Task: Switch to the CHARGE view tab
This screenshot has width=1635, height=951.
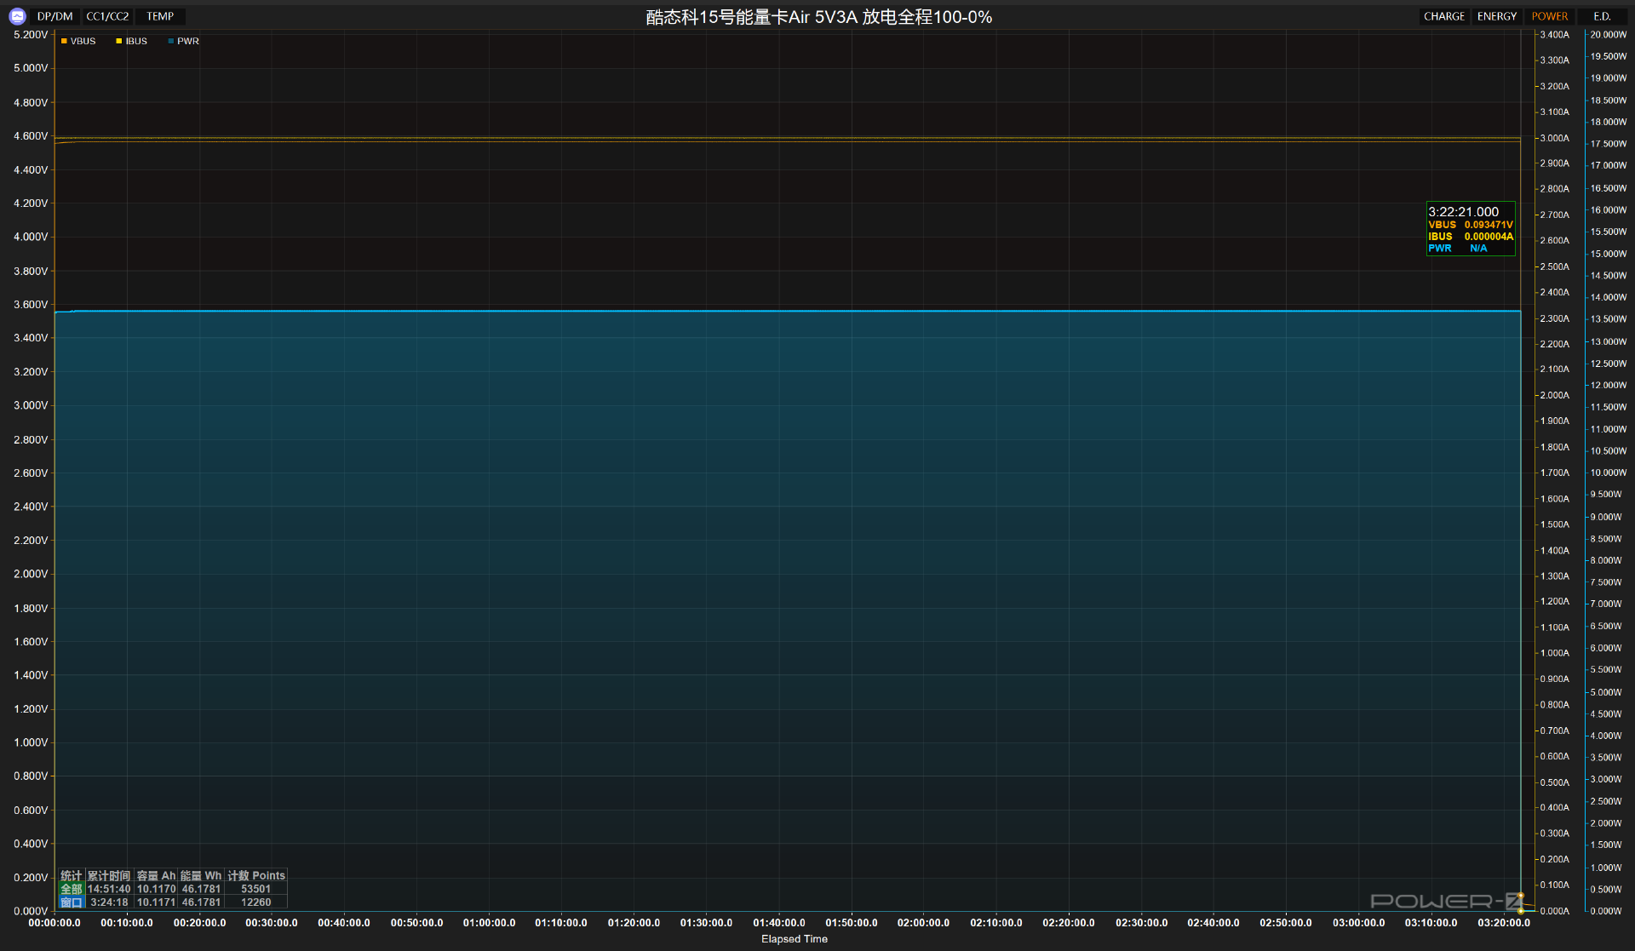Action: tap(1443, 16)
